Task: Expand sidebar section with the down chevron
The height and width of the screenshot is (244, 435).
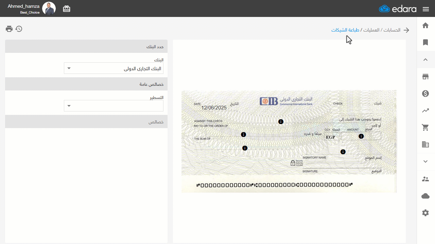Action: [425, 162]
